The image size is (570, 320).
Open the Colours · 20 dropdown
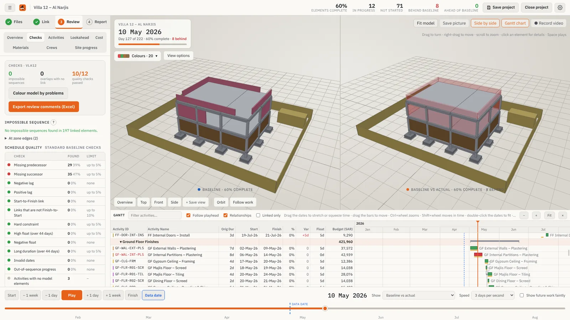click(138, 56)
